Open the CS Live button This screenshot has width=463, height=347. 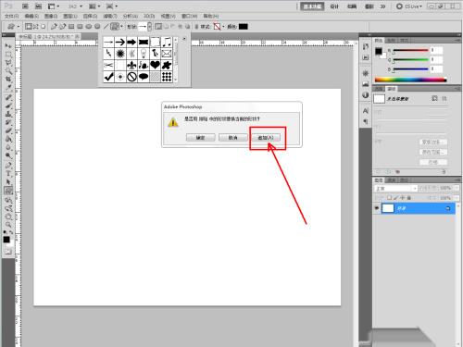click(x=409, y=6)
